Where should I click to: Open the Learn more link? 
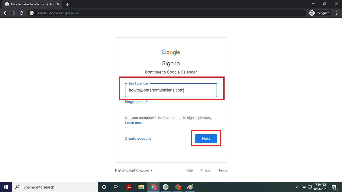pos(134,123)
